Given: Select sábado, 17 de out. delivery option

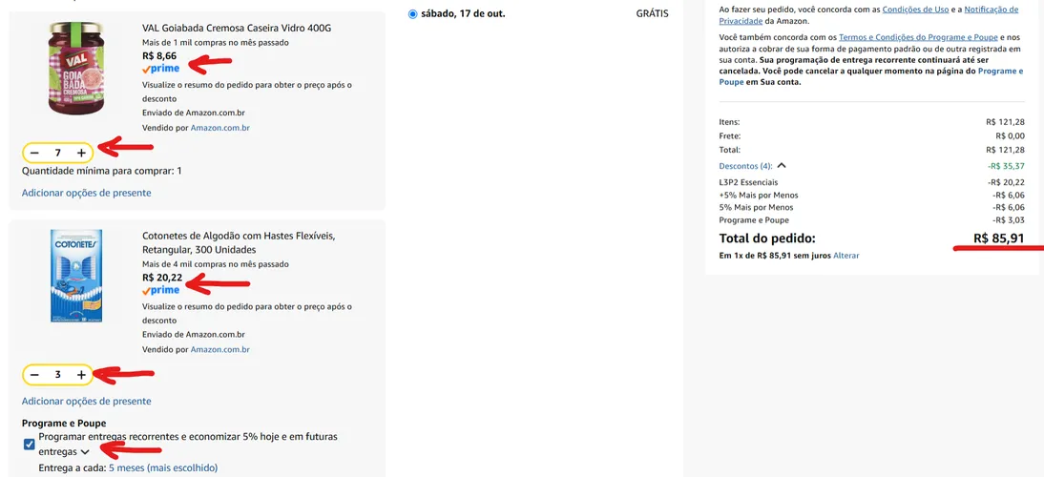Looking at the screenshot, I should point(413,13).
